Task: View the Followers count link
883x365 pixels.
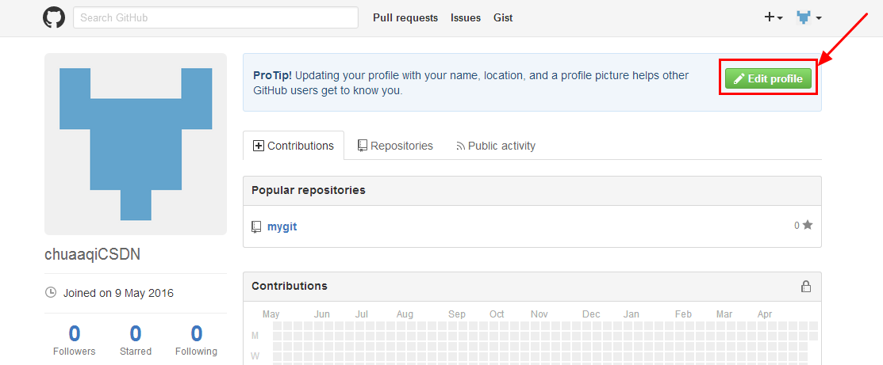Action: pyautogui.click(x=75, y=340)
